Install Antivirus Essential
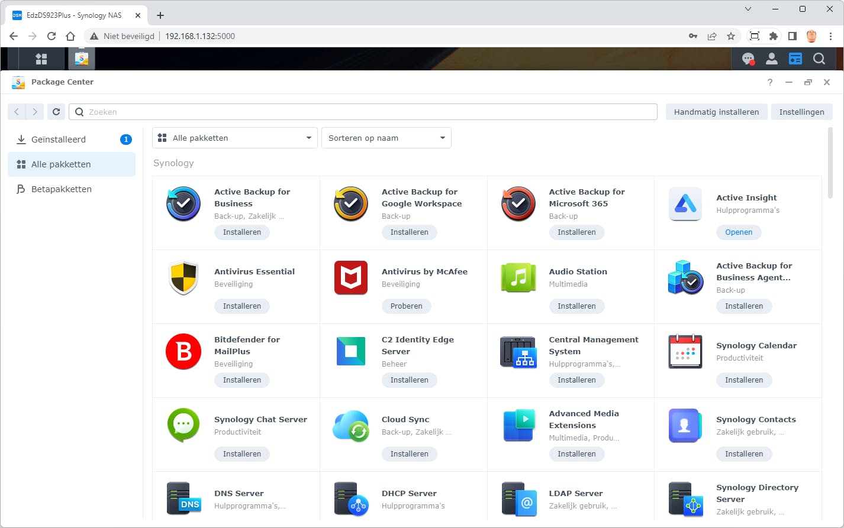Viewport: 844px width, 528px height. click(x=242, y=306)
